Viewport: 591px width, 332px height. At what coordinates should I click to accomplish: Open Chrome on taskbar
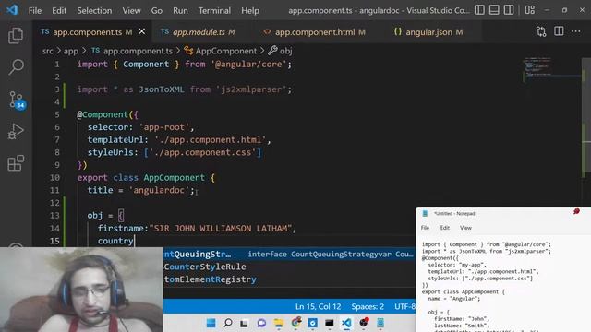(296, 323)
